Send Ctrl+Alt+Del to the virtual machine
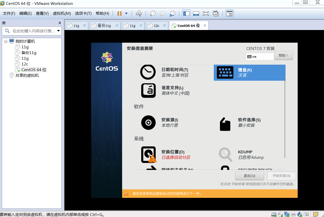Screen dimensions: 324x217 click(139, 13)
